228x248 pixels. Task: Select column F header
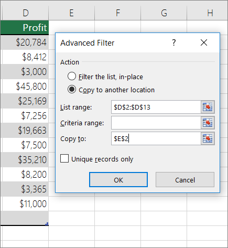[x=118, y=13]
